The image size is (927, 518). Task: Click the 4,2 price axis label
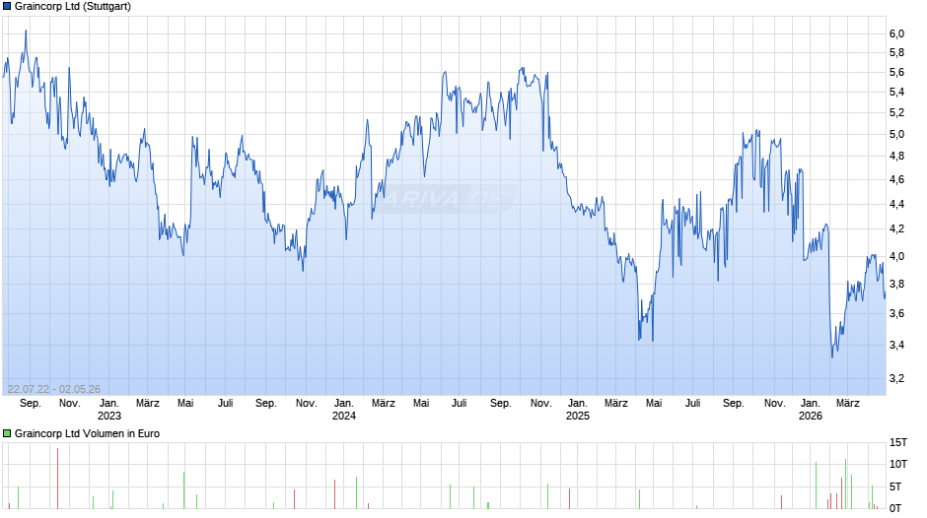896,228
